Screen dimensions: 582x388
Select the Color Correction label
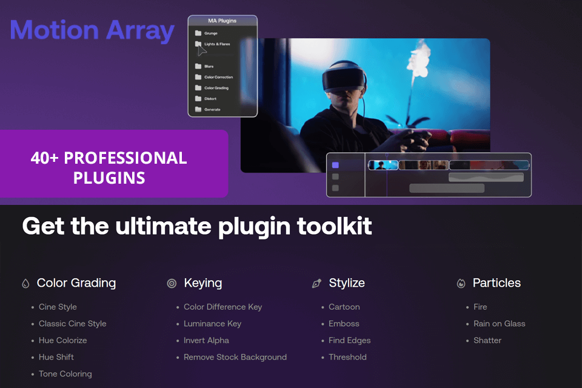click(x=219, y=77)
